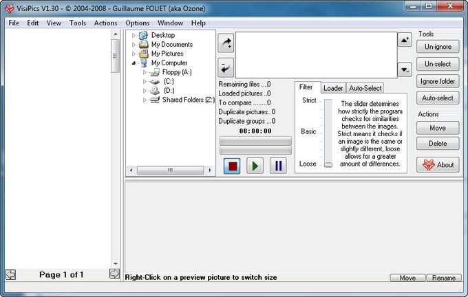Viewport: 468px width, 297px height.
Task: Click the Move button under Actions
Action: (438, 128)
